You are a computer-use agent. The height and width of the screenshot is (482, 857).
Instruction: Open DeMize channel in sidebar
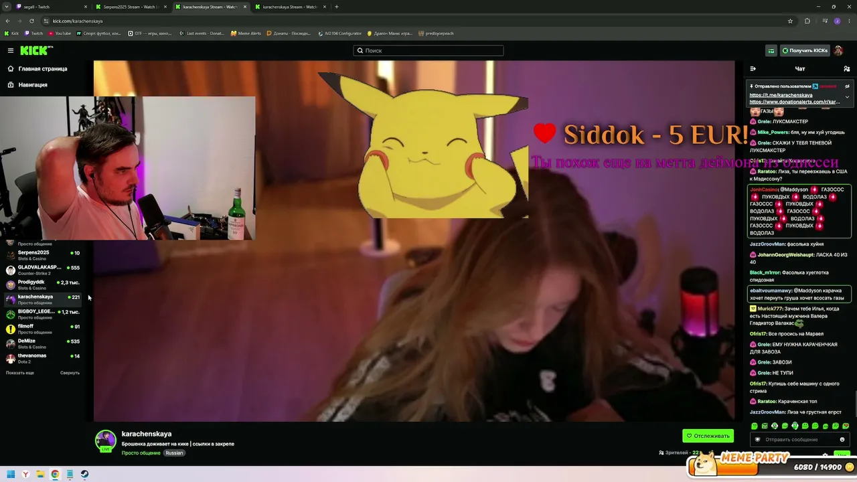tap(44, 343)
